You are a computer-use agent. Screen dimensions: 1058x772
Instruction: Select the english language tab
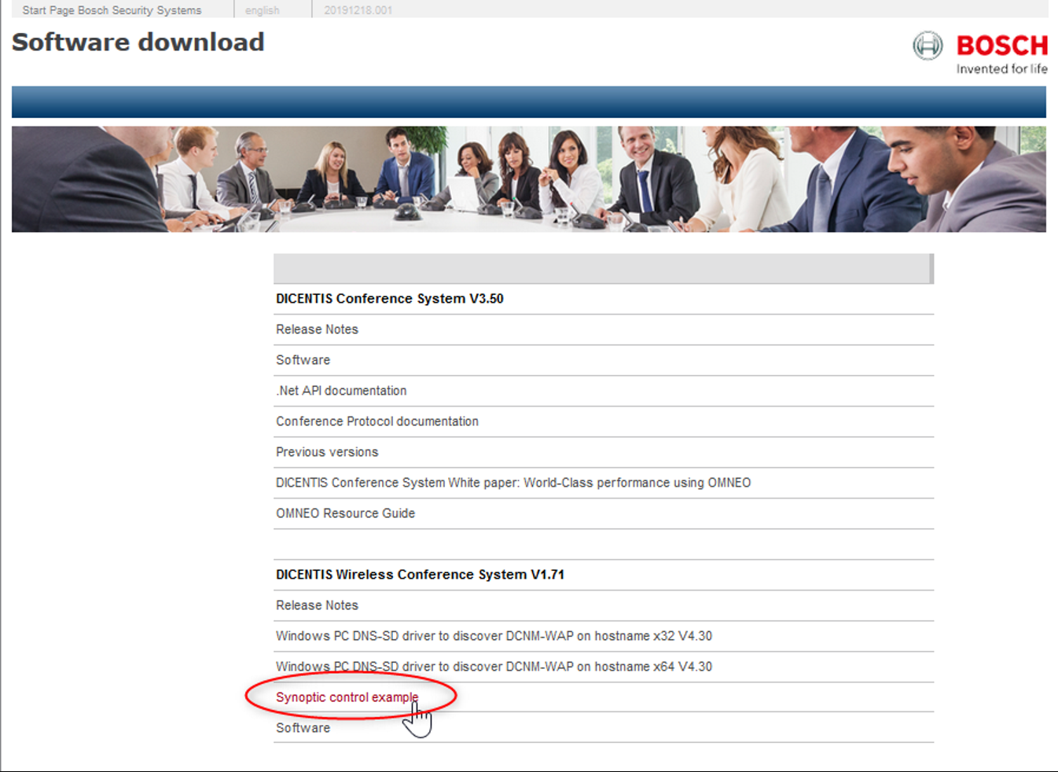point(262,10)
